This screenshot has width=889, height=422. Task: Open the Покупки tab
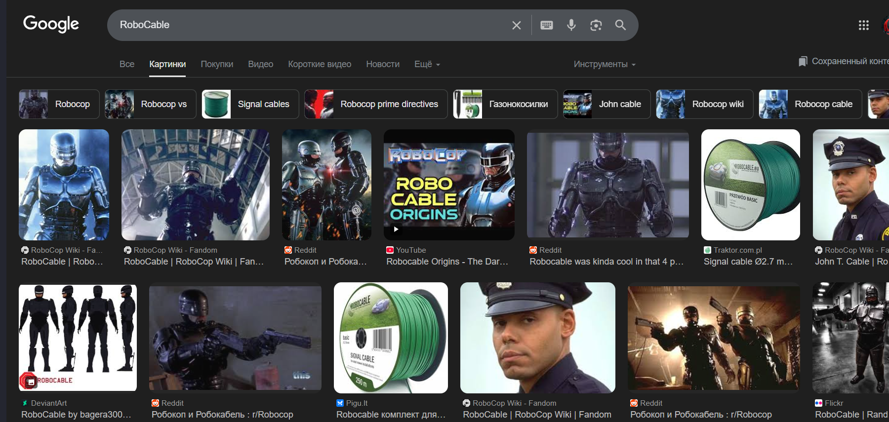coord(217,64)
